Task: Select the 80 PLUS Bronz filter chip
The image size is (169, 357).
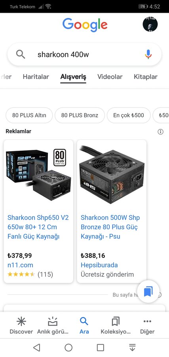Action: [80, 115]
